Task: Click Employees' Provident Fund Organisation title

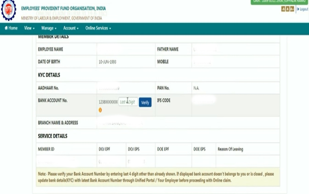Action: tap(63, 8)
